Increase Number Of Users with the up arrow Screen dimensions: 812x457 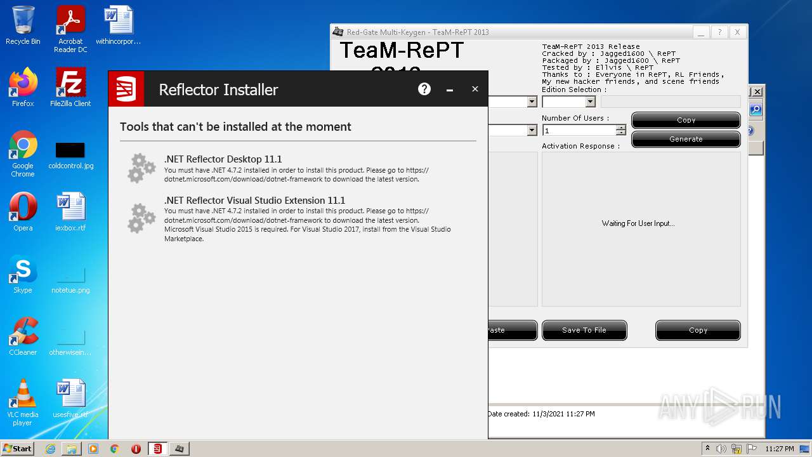[621, 128]
